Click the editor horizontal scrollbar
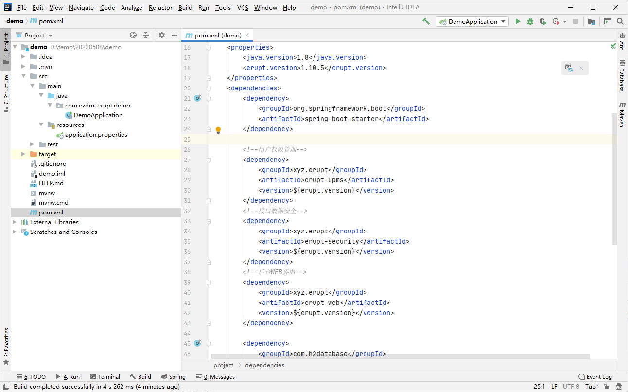Screen dimensions: 628x392 point(401,356)
